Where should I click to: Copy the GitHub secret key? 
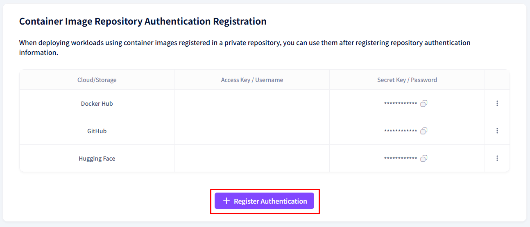(424, 131)
